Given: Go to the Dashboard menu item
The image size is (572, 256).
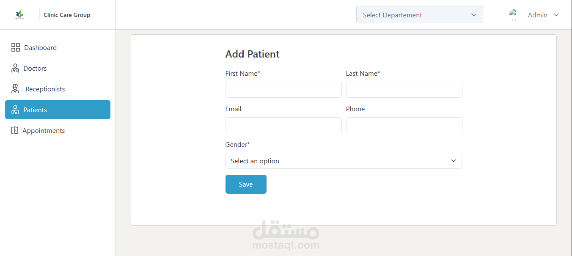Looking at the screenshot, I should 40,47.
